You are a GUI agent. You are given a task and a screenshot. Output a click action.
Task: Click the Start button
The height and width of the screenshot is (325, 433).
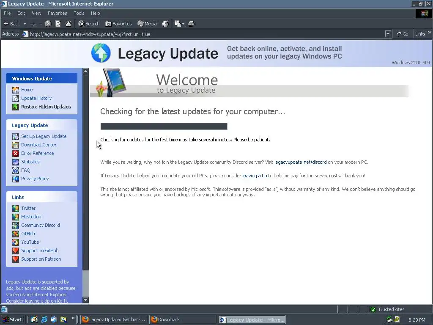tap(12, 319)
